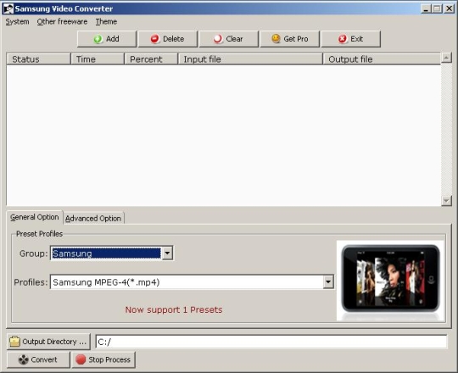
Task: Click the file list scroll up arrow
Action: click(x=446, y=58)
